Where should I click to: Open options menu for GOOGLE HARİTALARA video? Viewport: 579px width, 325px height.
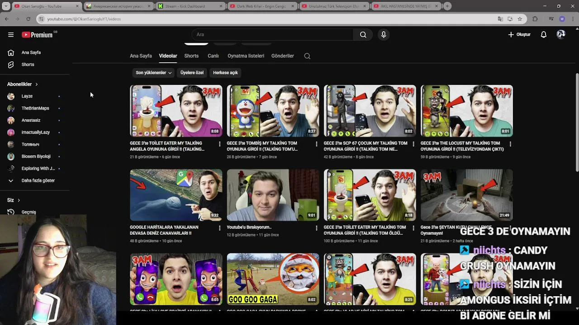[220, 228]
